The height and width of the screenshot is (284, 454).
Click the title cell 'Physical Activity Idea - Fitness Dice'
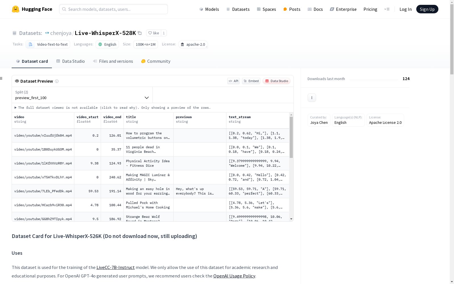[x=148, y=163]
